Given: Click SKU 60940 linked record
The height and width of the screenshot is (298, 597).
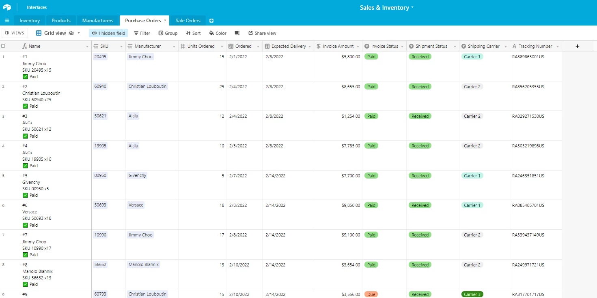Looking at the screenshot, I should tap(100, 86).
